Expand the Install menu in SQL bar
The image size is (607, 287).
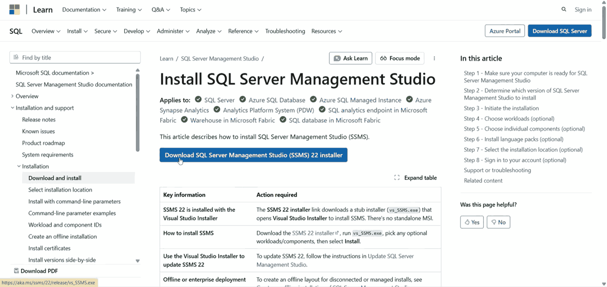[77, 31]
